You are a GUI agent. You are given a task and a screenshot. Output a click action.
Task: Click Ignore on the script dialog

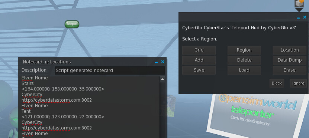298,83
